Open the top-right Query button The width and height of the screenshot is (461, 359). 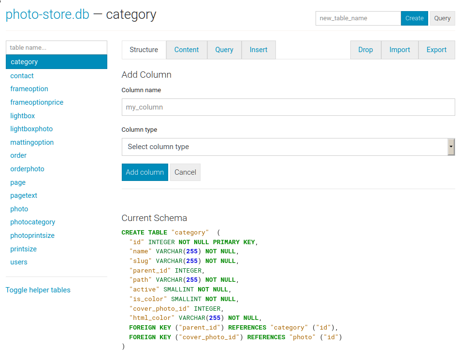coord(442,18)
